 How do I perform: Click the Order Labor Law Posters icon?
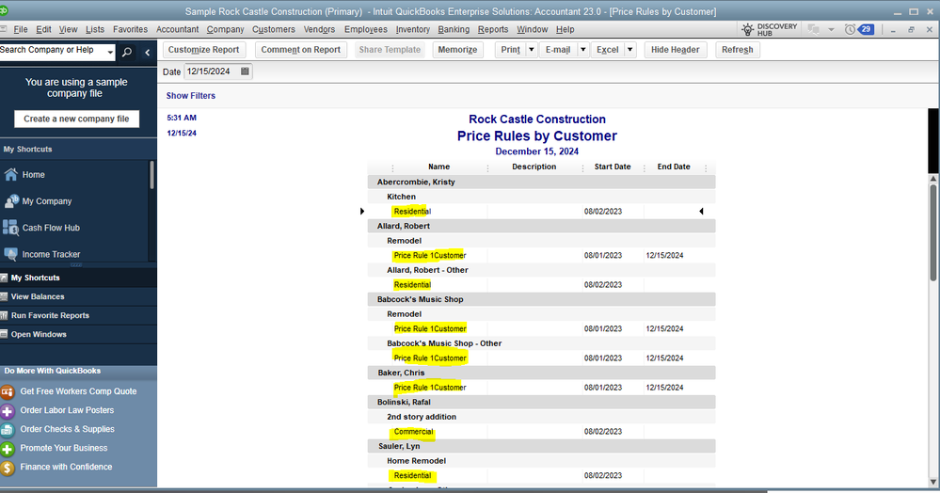(x=8, y=411)
